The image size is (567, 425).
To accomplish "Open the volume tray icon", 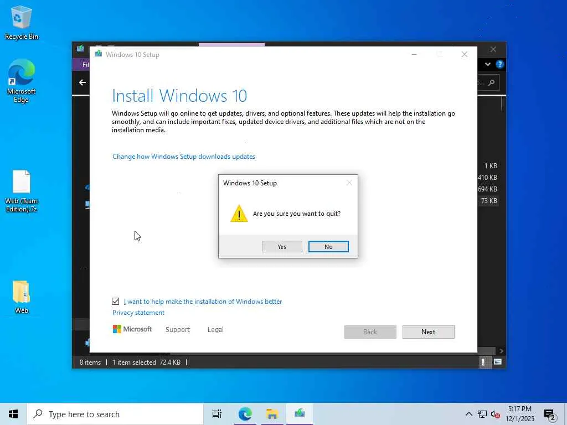I will [x=496, y=414].
